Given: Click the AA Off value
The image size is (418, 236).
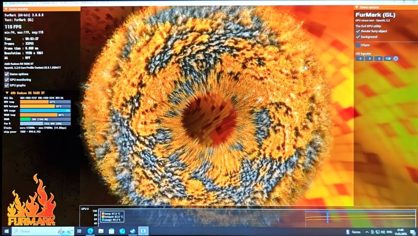Looking at the screenshot, I should coord(28,58).
